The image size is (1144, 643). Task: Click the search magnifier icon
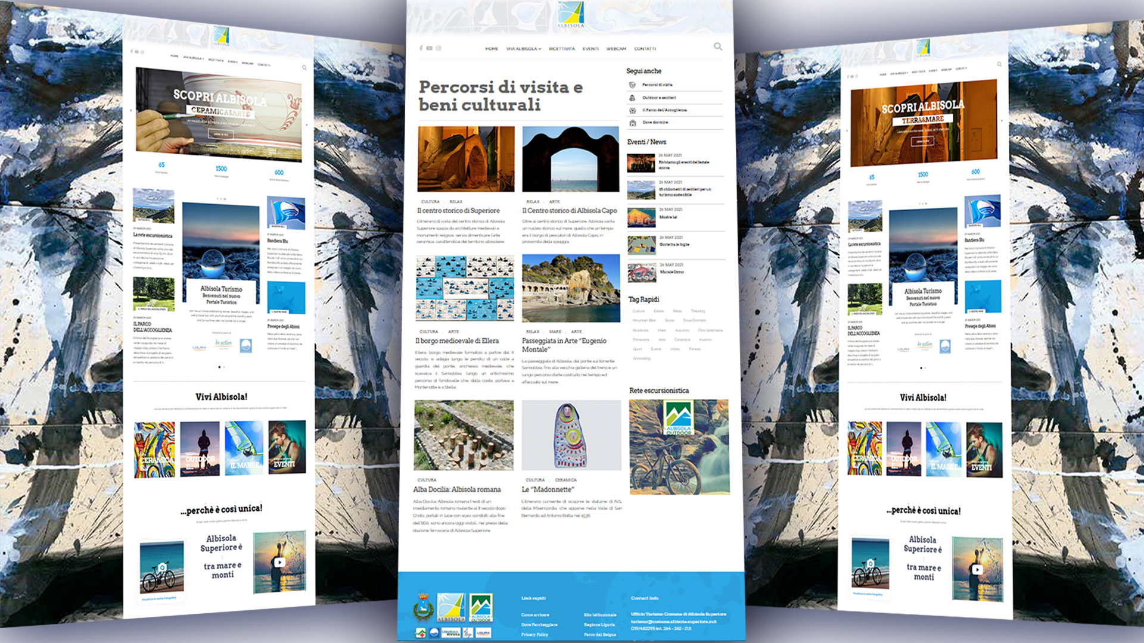(718, 46)
